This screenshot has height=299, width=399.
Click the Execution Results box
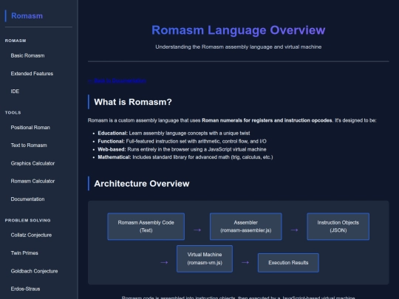click(288, 263)
